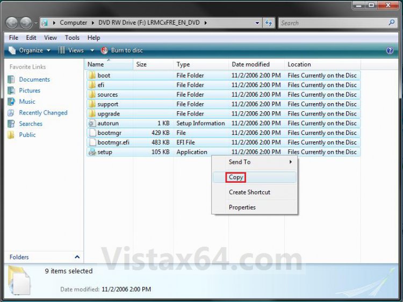The height and width of the screenshot is (302, 403).
Task: Open the address bar history dropdown
Action: [x=256, y=23]
